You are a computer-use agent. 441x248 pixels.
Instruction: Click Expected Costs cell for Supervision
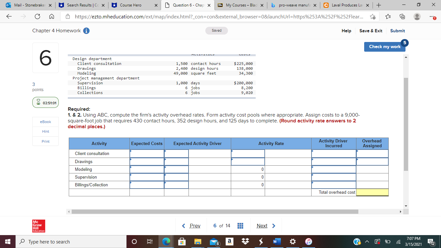[x=147, y=177]
